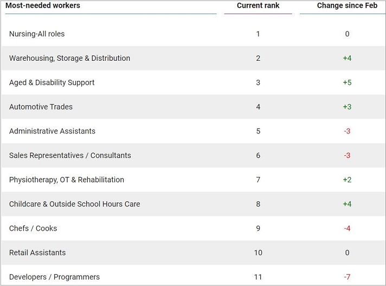This screenshot has height=286, width=386.
Task: Click rank number 1 for Nursing
Action: coord(258,34)
